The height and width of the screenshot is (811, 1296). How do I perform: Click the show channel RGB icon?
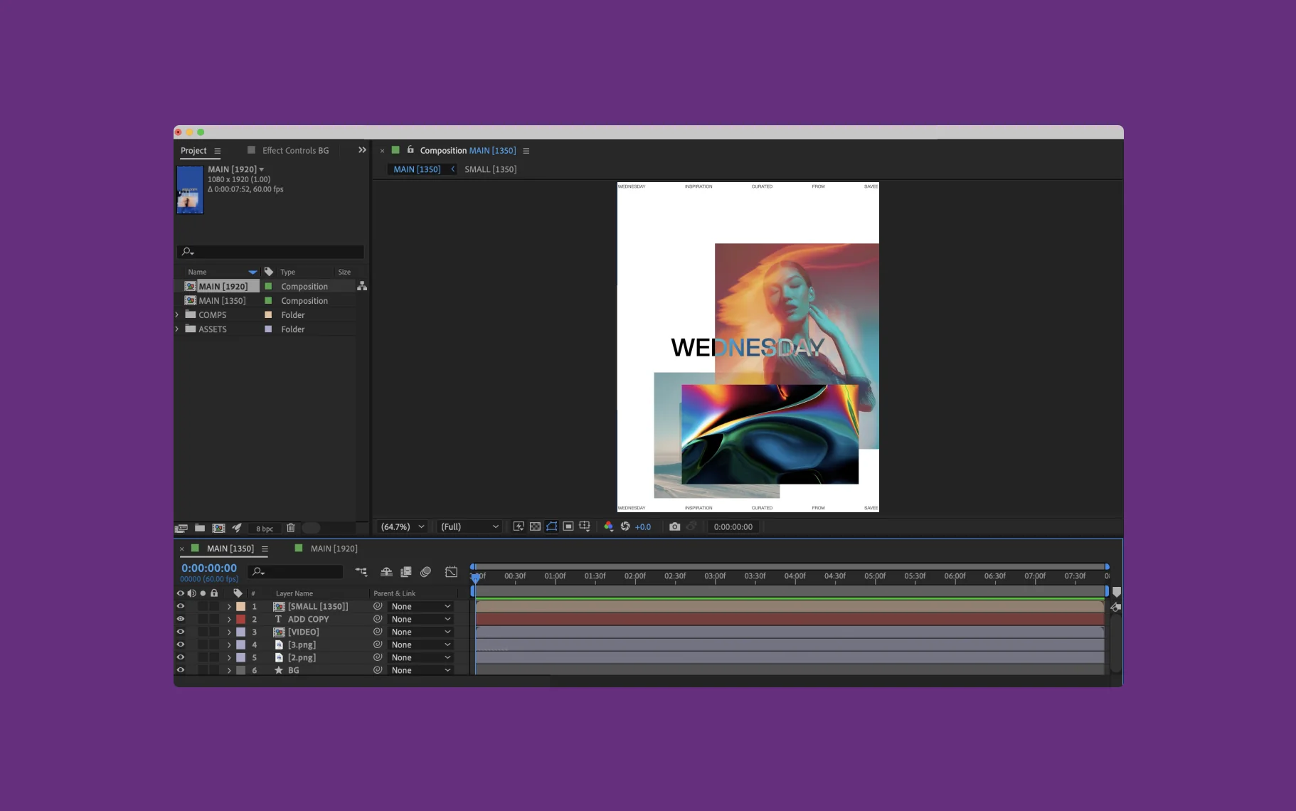(608, 526)
